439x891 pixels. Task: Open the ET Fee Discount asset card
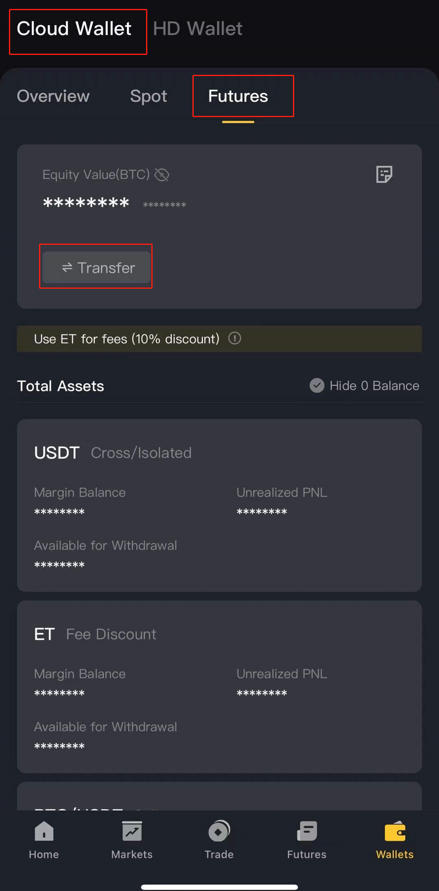tap(219, 687)
